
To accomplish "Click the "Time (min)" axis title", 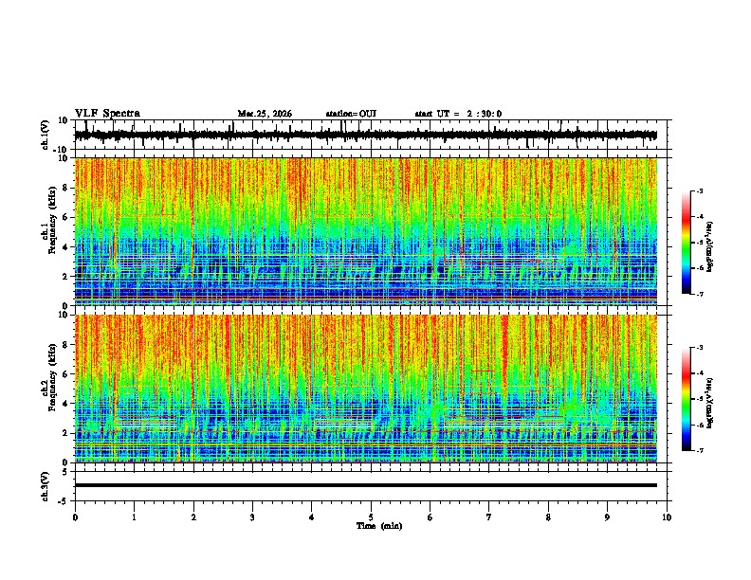I will pyautogui.click(x=379, y=526).
